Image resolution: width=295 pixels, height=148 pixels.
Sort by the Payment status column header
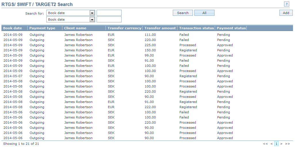coord(231,28)
